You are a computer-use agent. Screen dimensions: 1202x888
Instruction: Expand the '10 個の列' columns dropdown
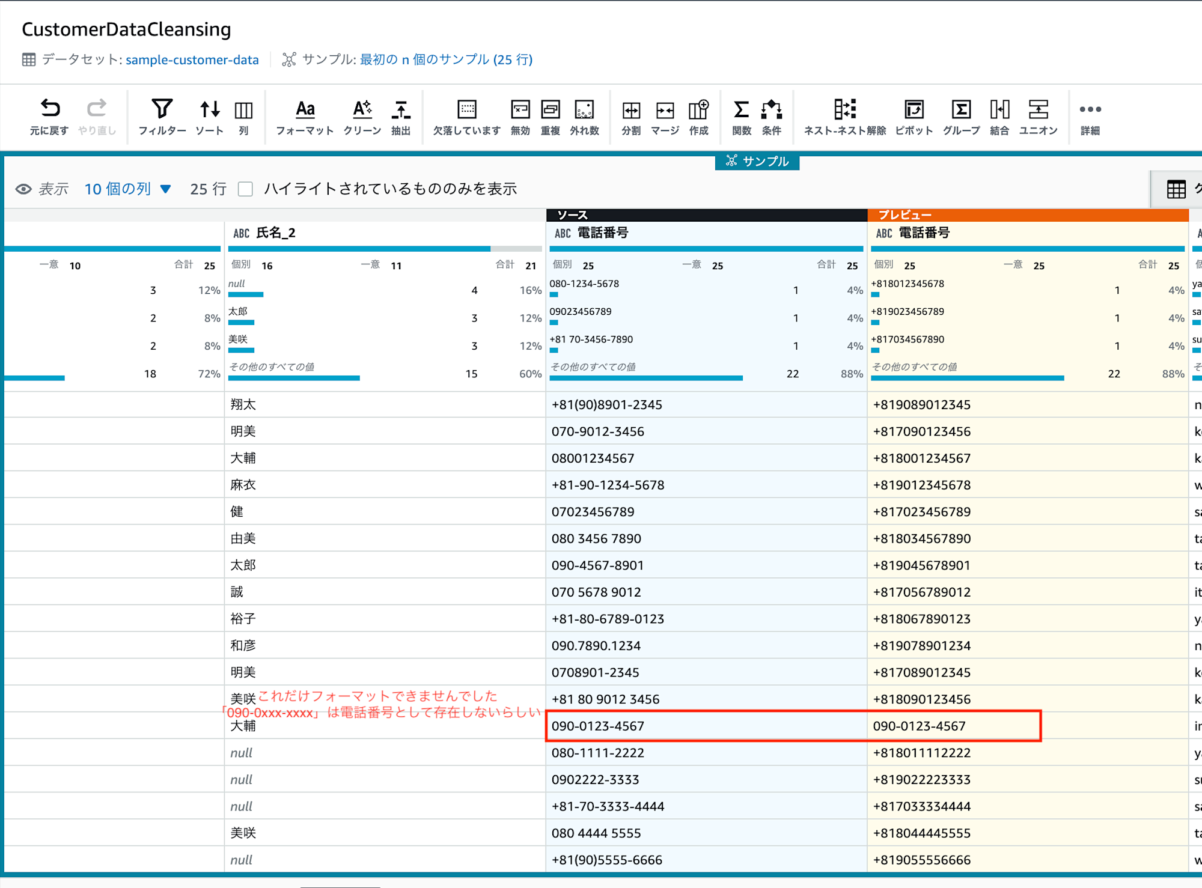[x=127, y=189]
